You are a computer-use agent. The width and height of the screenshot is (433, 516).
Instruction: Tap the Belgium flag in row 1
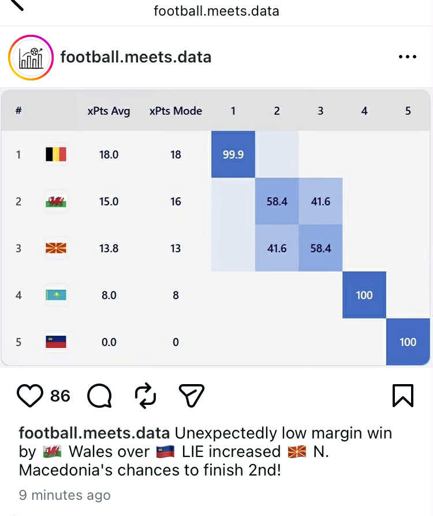coord(56,154)
